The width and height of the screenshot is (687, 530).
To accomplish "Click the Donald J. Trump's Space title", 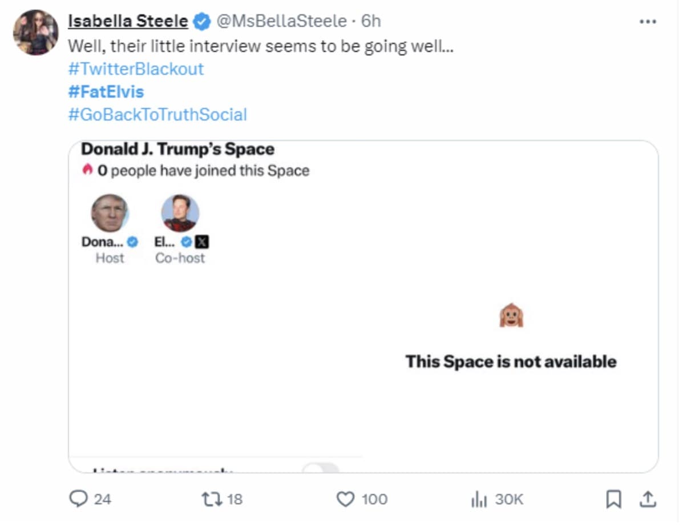I will (x=177, y=149).
